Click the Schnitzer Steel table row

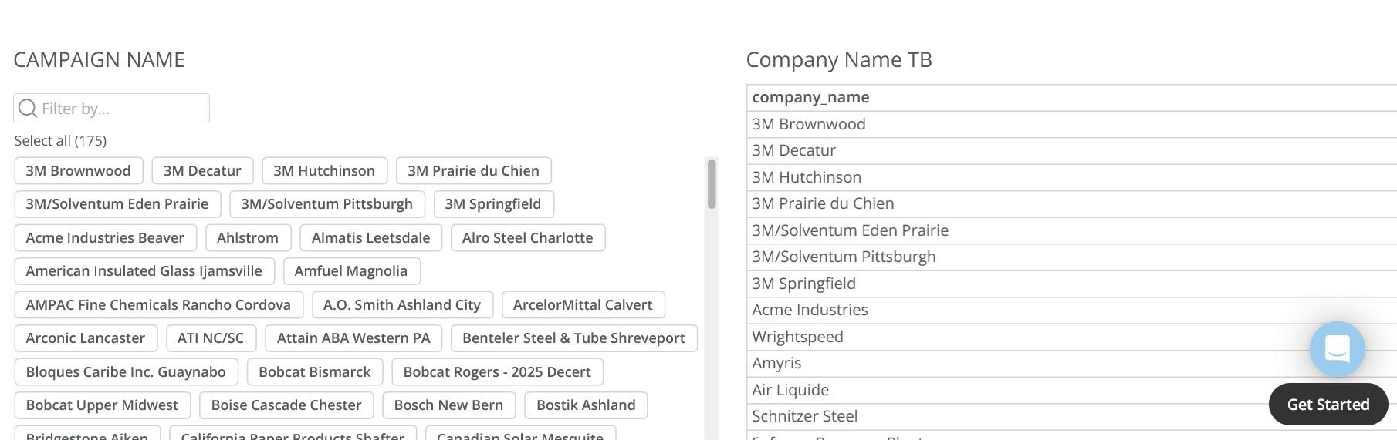[1071, 416]
